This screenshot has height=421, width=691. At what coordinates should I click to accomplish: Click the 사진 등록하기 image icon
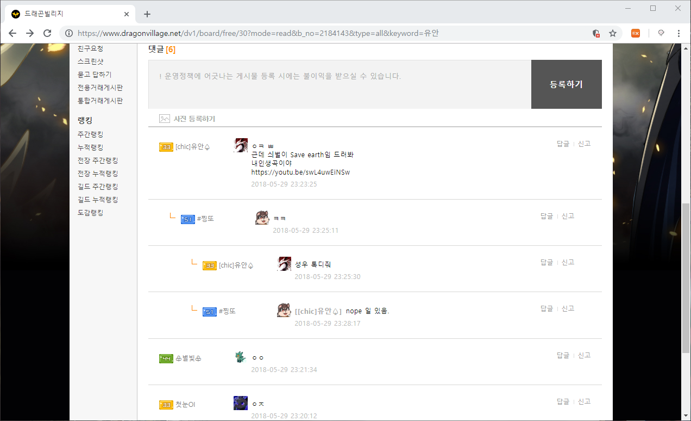(164, 119)
